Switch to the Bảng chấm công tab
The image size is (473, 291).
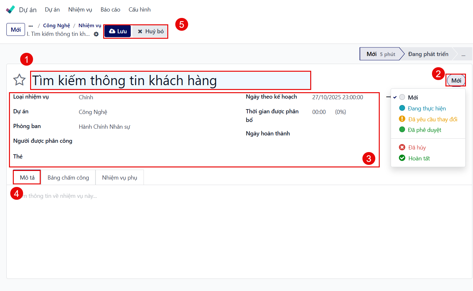point(68,178)
